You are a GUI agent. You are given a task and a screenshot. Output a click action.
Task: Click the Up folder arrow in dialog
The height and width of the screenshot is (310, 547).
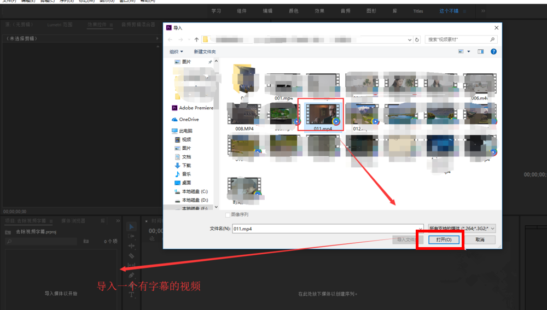(197, 39)
